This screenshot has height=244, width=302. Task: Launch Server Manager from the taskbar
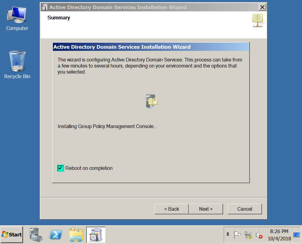[36, 235]
